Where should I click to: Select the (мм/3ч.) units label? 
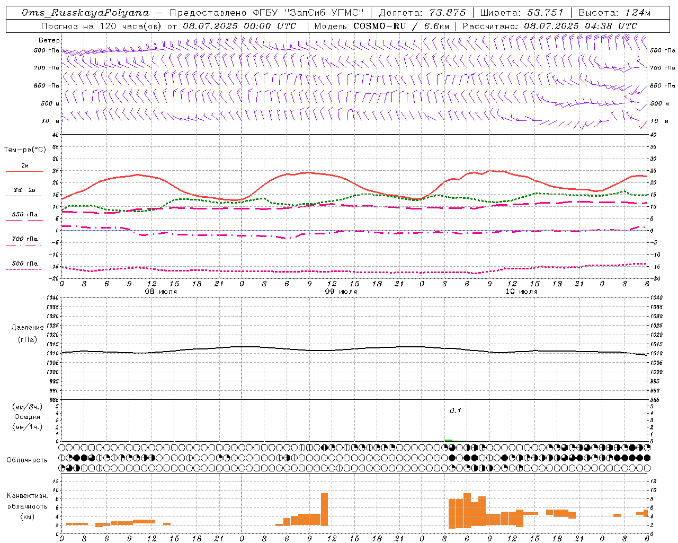(x=28, y=407)
